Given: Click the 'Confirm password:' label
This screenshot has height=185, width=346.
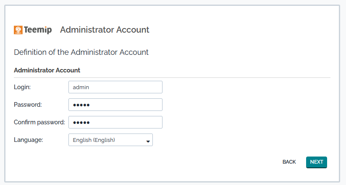Looking at the screenshot, I should point(39,122).
